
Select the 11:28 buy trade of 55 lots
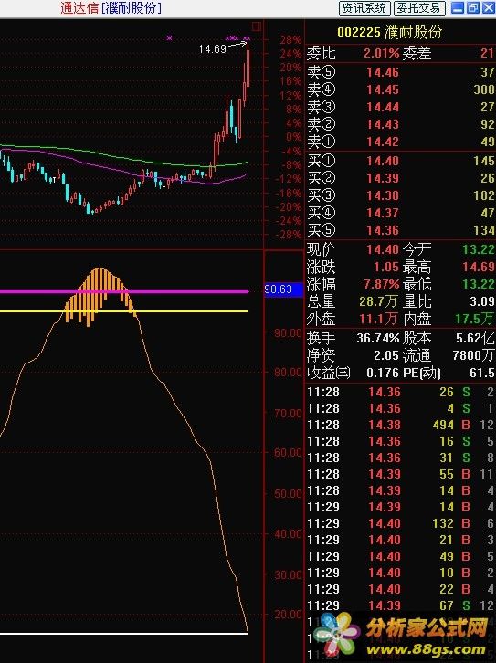[400, 474]
